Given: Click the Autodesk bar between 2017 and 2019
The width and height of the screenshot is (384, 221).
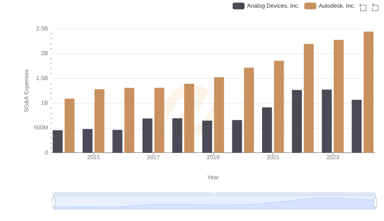Looking at the screenshot, I should point(189,118).
